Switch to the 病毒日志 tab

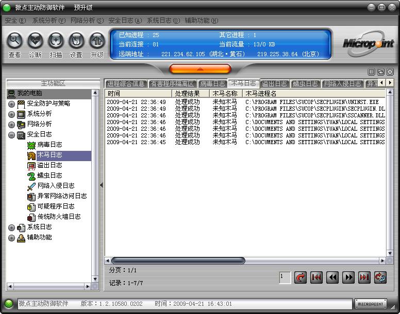click(212, 83)
